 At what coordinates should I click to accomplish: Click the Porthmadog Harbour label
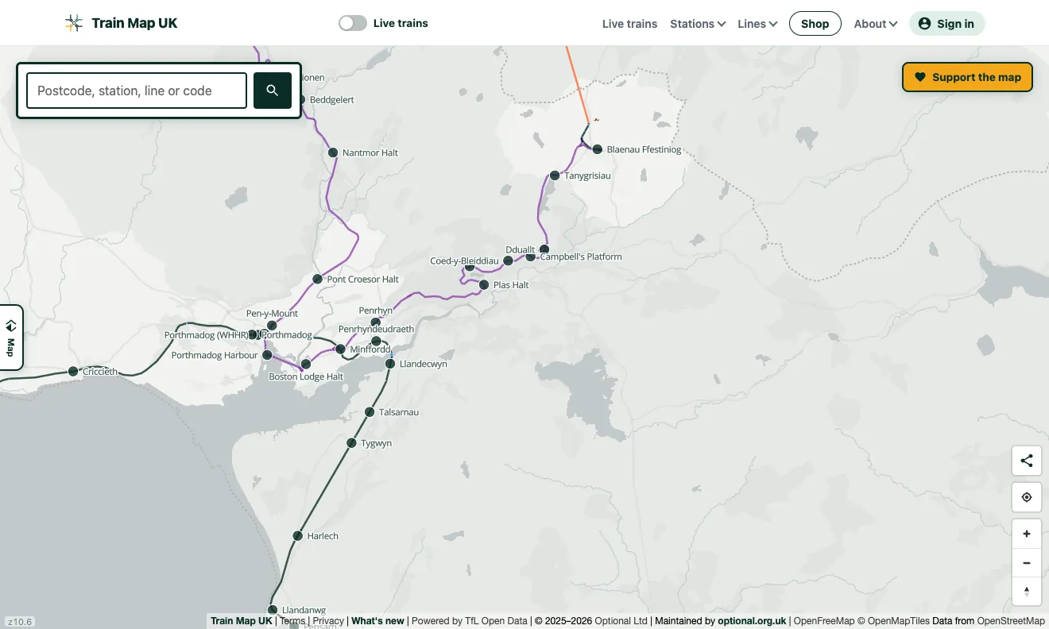point(215,355)
